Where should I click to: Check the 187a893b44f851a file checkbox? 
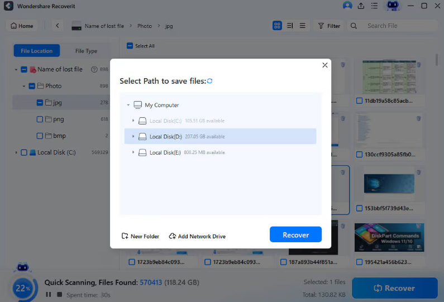coord(284,262)
